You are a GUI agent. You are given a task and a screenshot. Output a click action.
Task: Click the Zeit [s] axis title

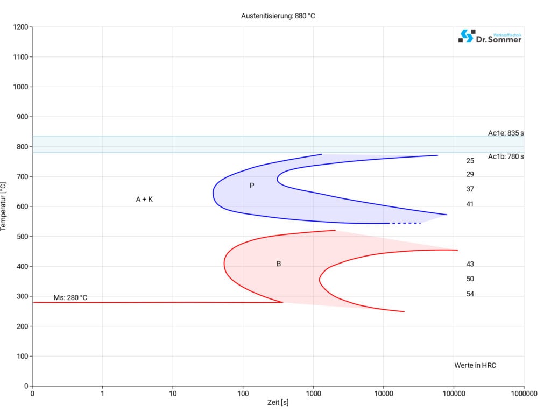278,402
